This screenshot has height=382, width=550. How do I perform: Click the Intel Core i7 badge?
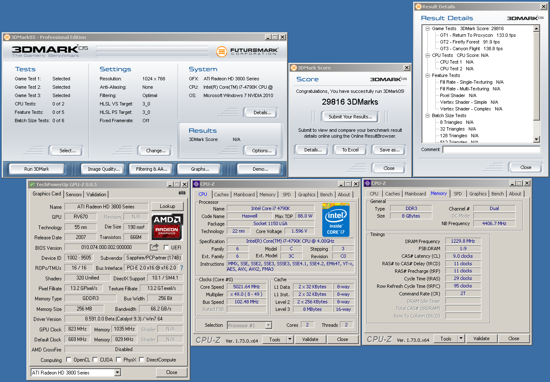[x=336, y=220]
